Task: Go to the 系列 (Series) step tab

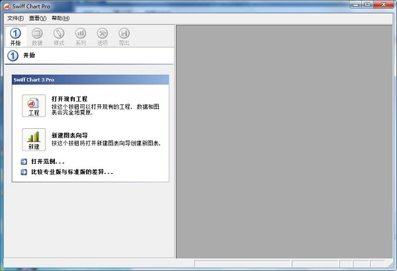Action: pyautogui.click(x=81, y=36)
